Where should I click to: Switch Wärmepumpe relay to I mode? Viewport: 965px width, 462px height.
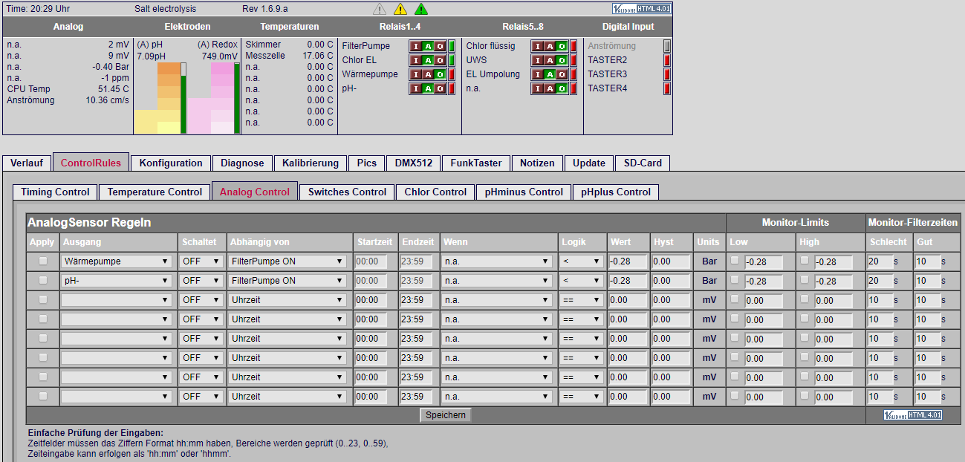[416, 74]
